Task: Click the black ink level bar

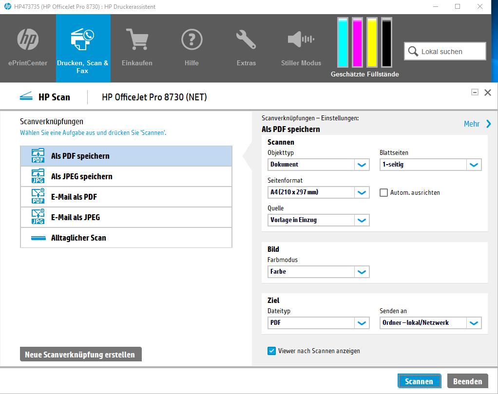Action: click(x=386, y=42)
